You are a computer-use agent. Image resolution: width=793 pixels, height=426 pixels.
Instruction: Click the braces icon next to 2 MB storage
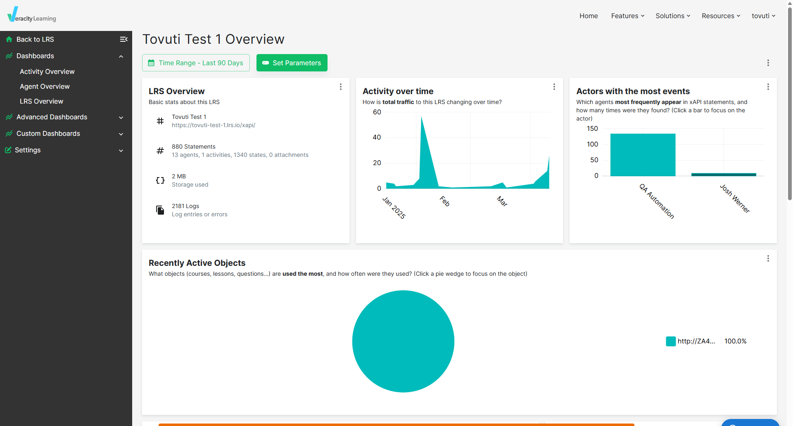coord(160,180)
